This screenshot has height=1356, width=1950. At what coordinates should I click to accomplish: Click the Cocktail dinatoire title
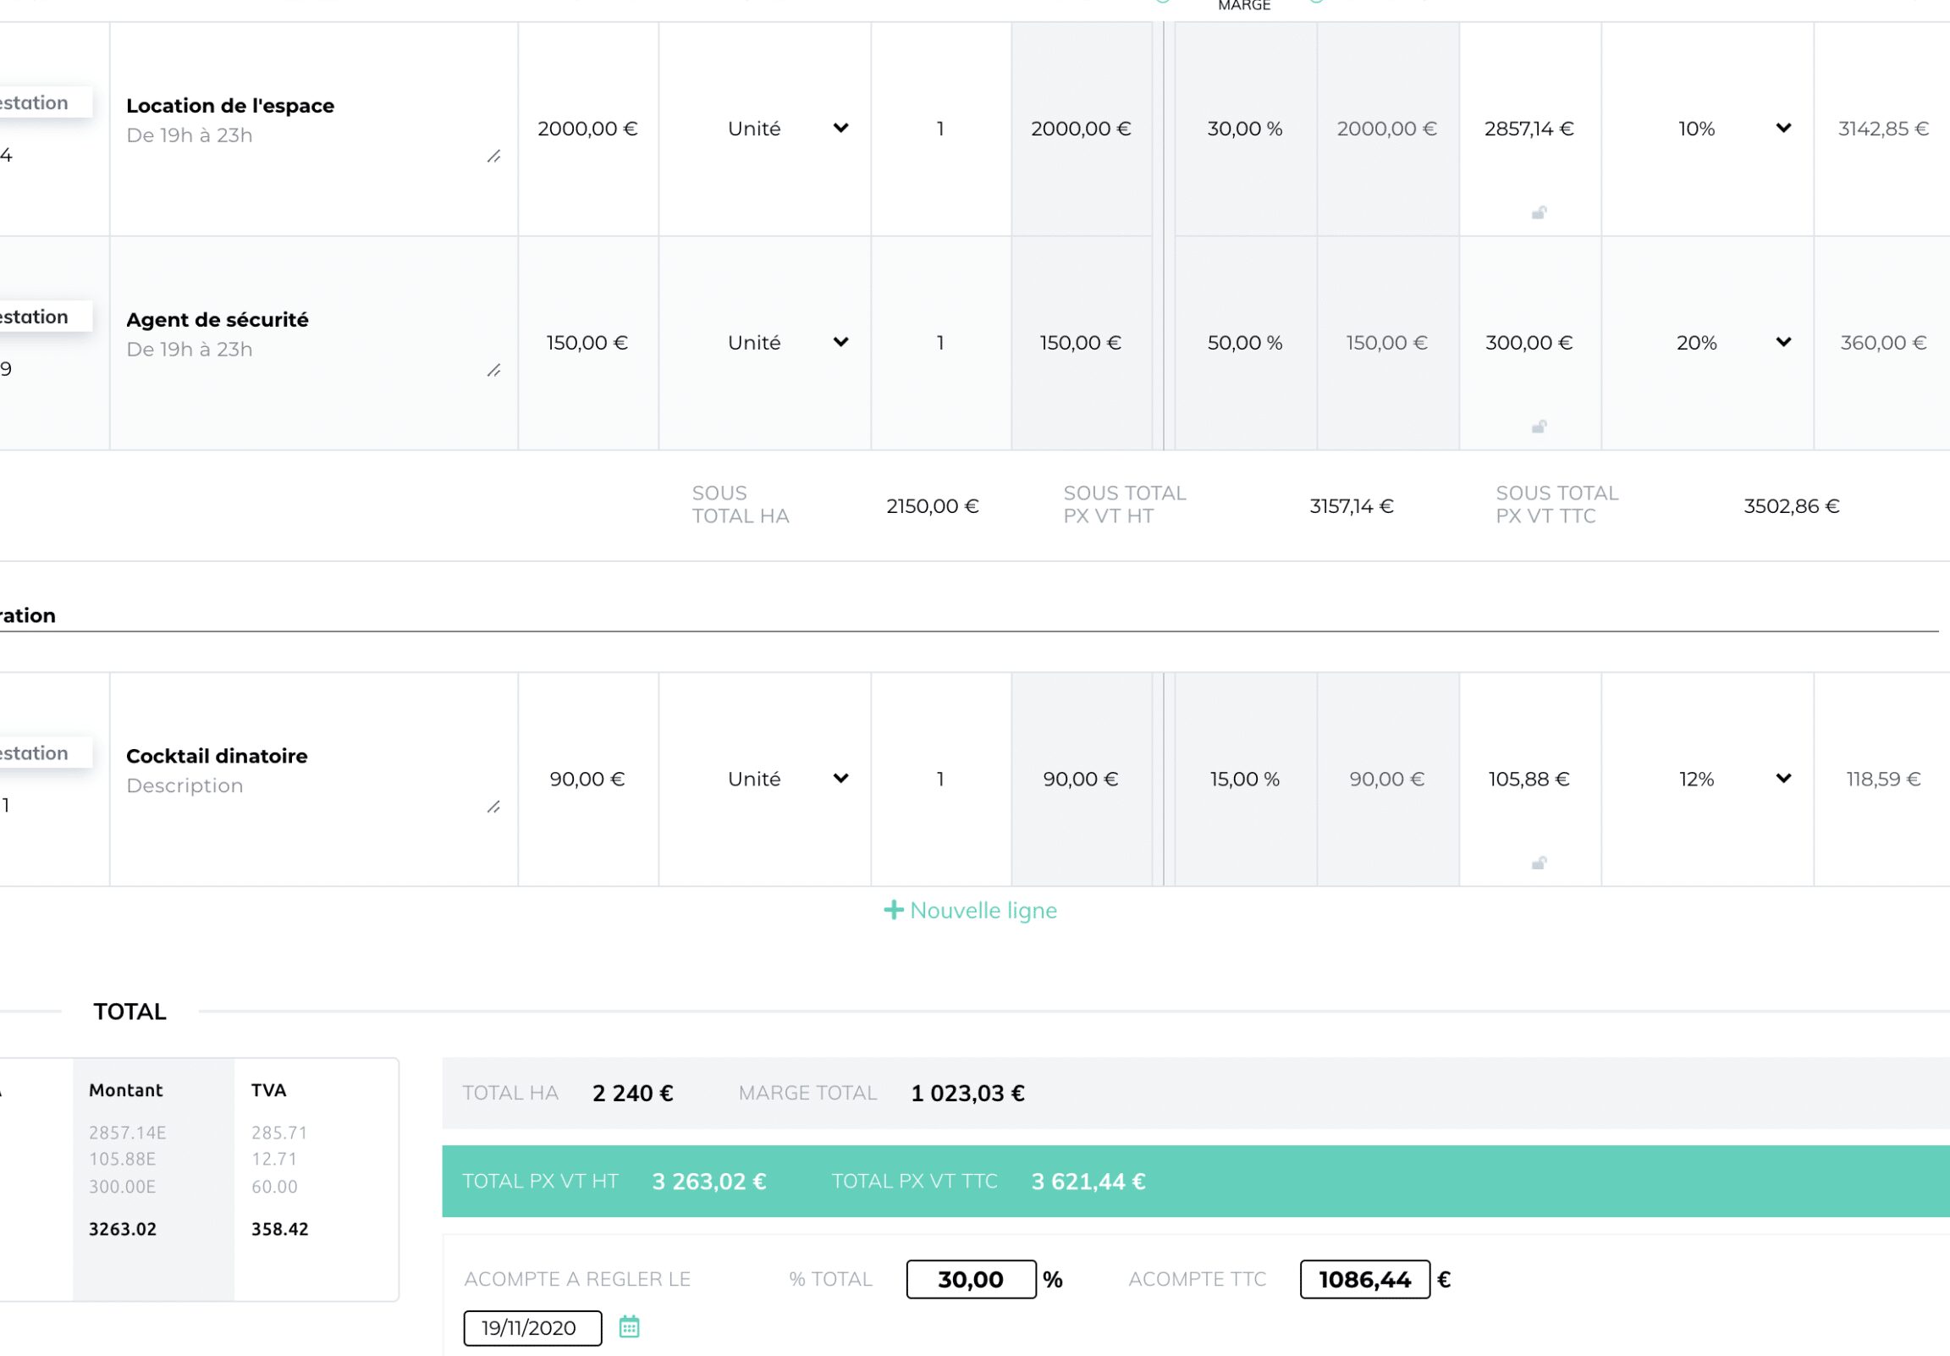[x=217, y=757]
